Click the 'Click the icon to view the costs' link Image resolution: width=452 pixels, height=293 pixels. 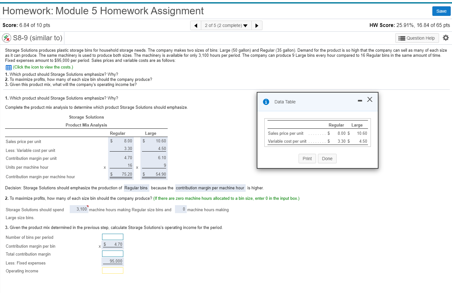point(43,67)
